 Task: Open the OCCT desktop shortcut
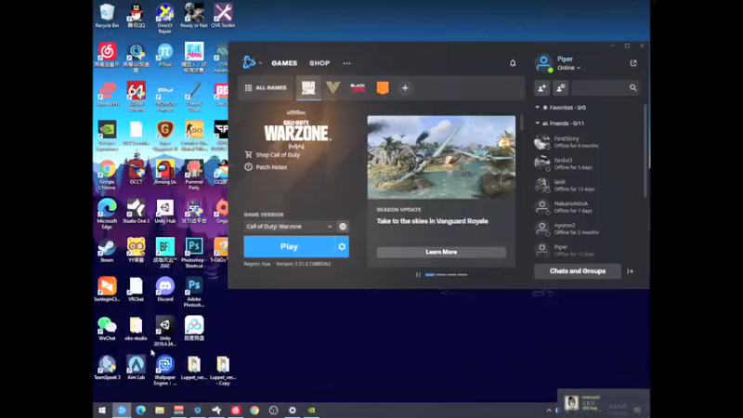[x=136, y=173]
